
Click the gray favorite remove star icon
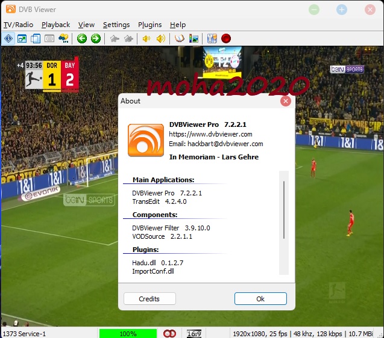click(115, 38)
